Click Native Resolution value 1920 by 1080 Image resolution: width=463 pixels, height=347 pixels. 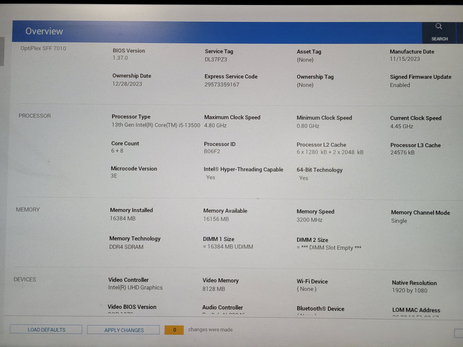click(x=409, y=290)
